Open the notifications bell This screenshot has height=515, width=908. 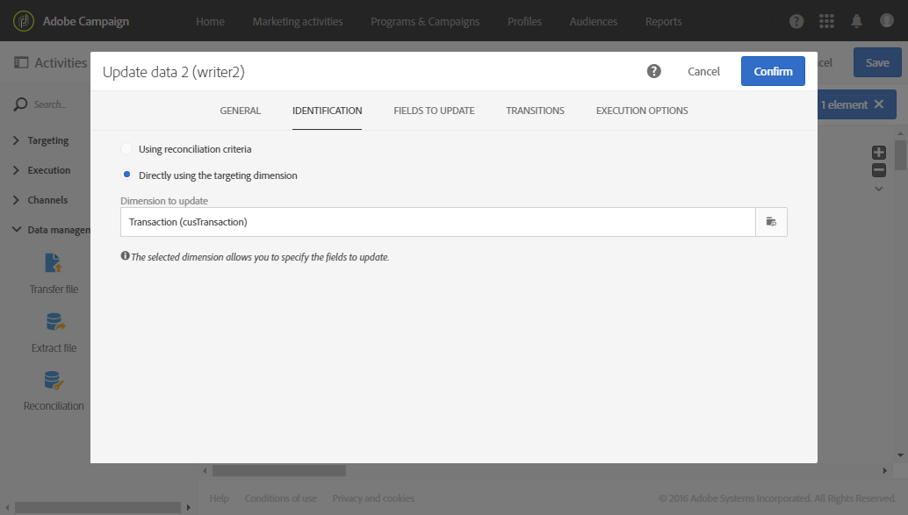point(856,21)
